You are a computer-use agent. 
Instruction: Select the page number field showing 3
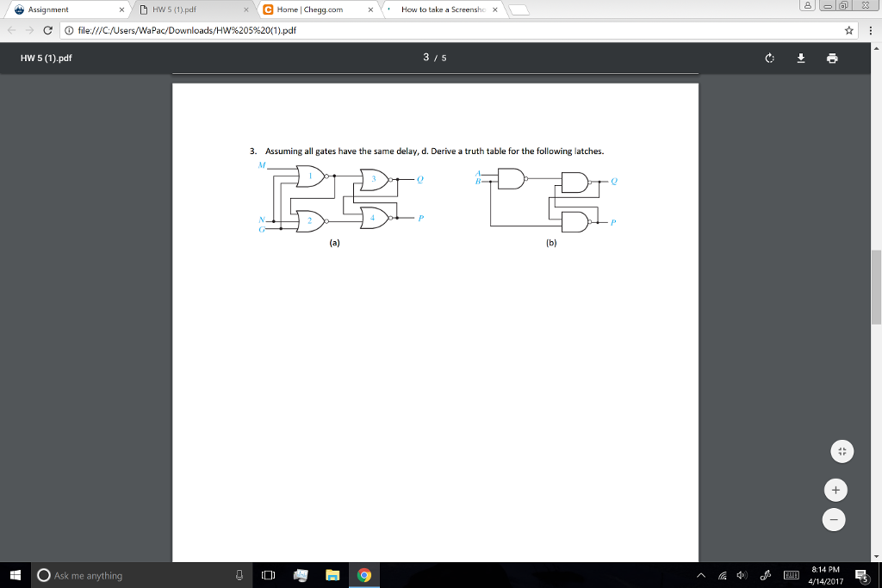pos(425,57)
